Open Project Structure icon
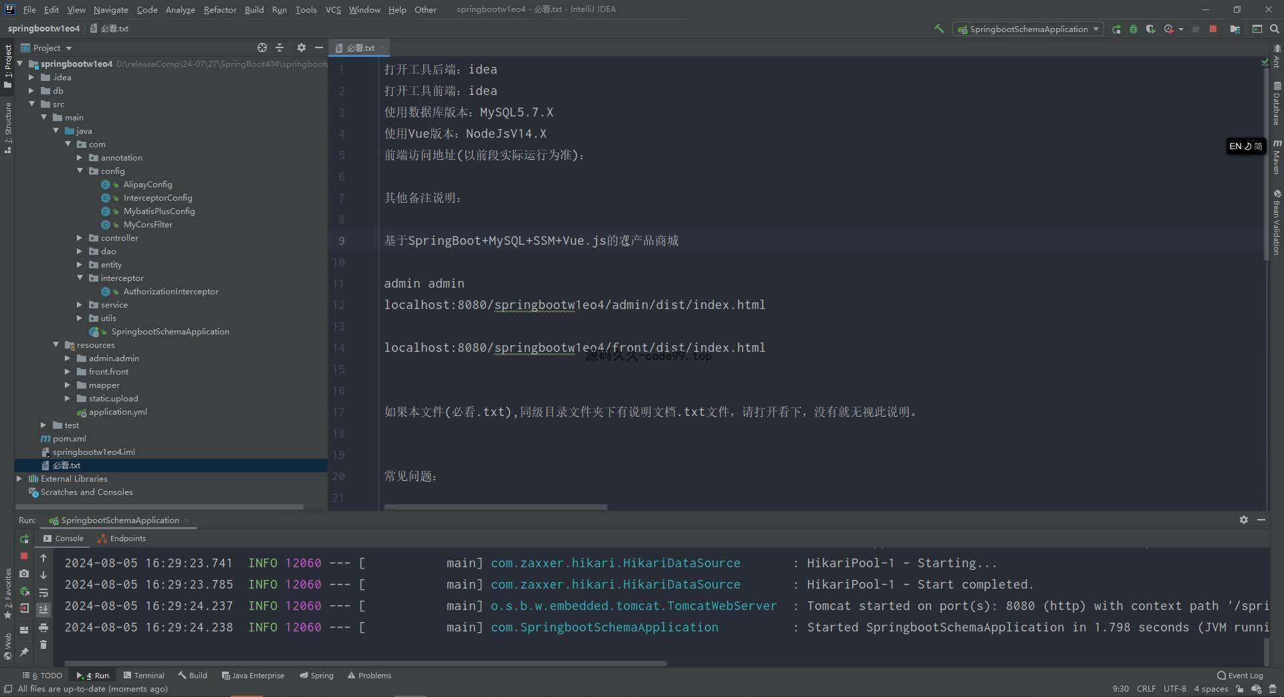1284x697 pixels. (x=1235, y=29)
